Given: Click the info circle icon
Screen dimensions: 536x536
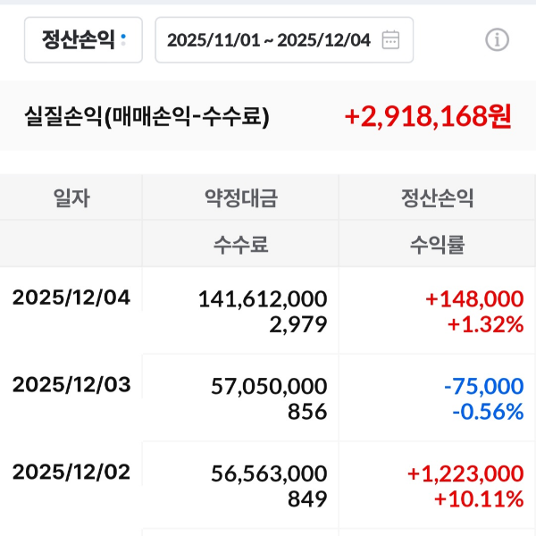Looking at the screenshot, I should [497, 39].
